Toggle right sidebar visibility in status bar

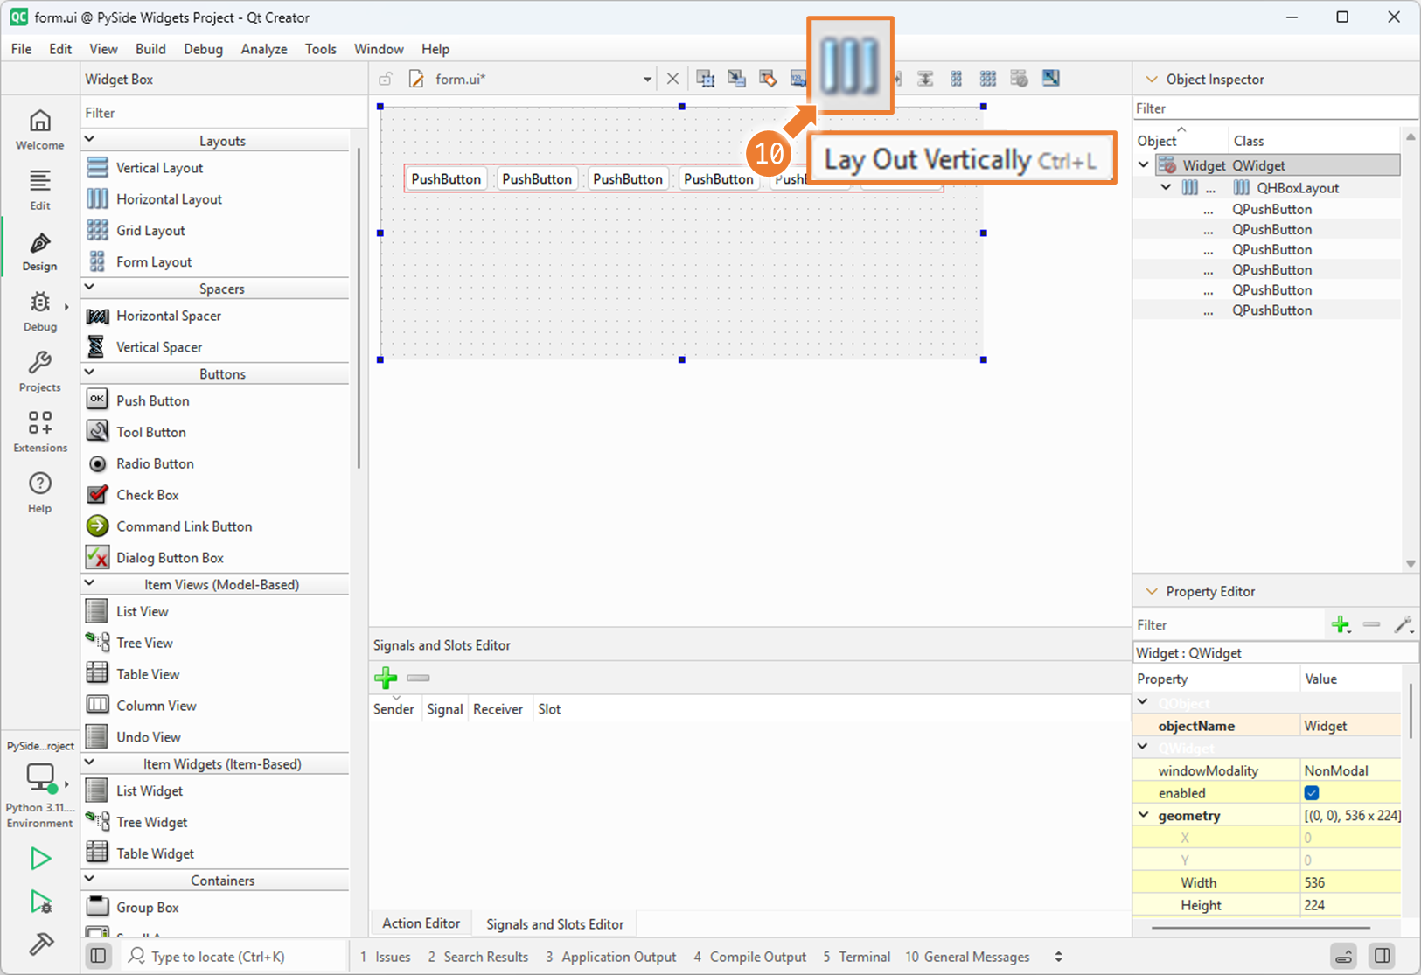(x=1383, y=956)
